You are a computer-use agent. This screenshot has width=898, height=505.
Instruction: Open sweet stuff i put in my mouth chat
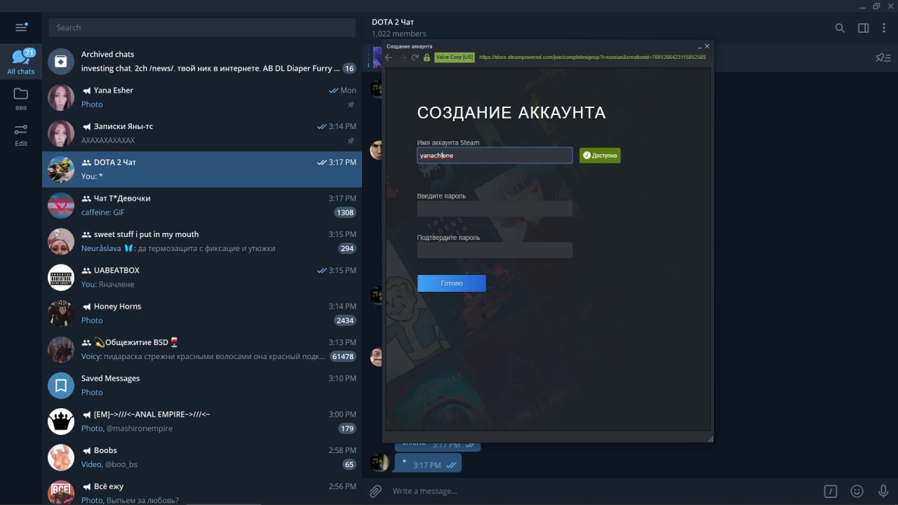tap(202, 241)
